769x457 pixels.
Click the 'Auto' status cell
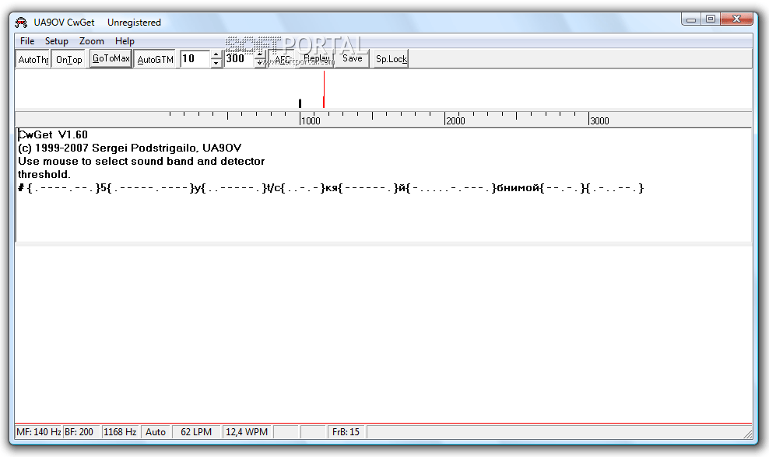pyautogui.click(x=156, y=432)
